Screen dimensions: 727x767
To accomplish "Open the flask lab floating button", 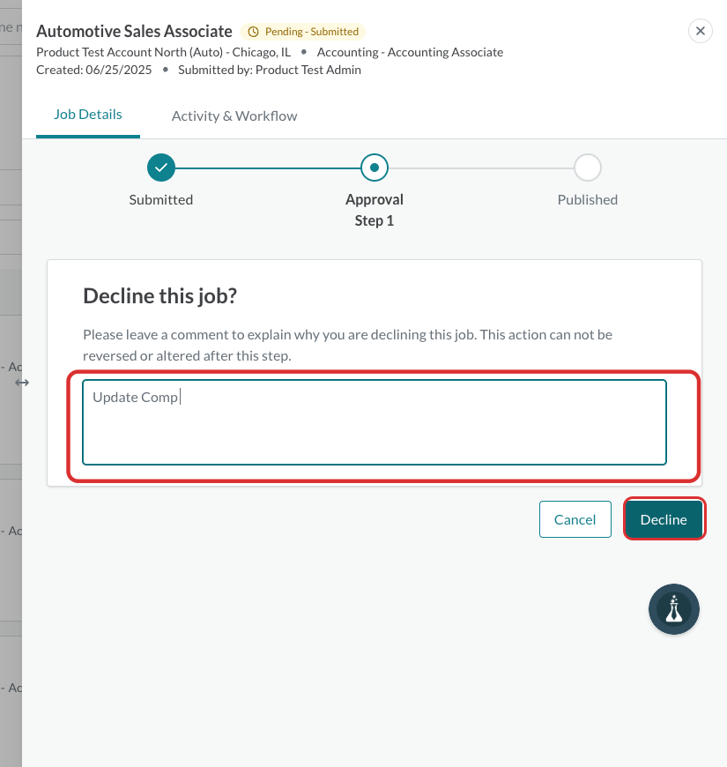I will point(674,609).
